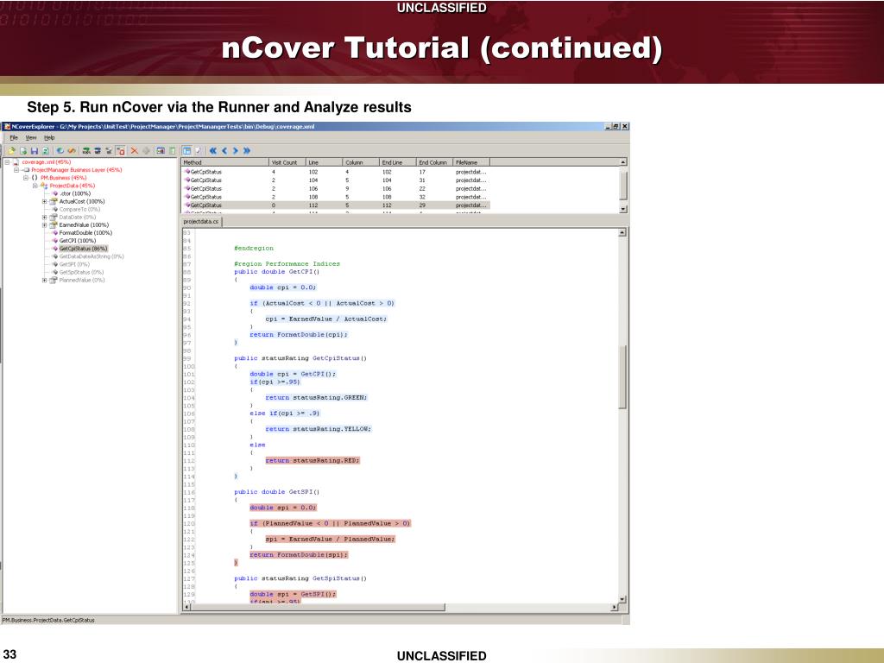Viewport: 884px width, 663px height.
Task: Sort by the Visit Count column header
Action: (287, 162)
